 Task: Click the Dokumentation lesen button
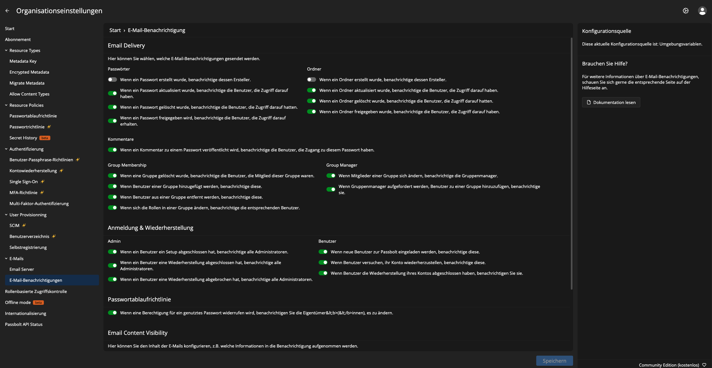611,102
